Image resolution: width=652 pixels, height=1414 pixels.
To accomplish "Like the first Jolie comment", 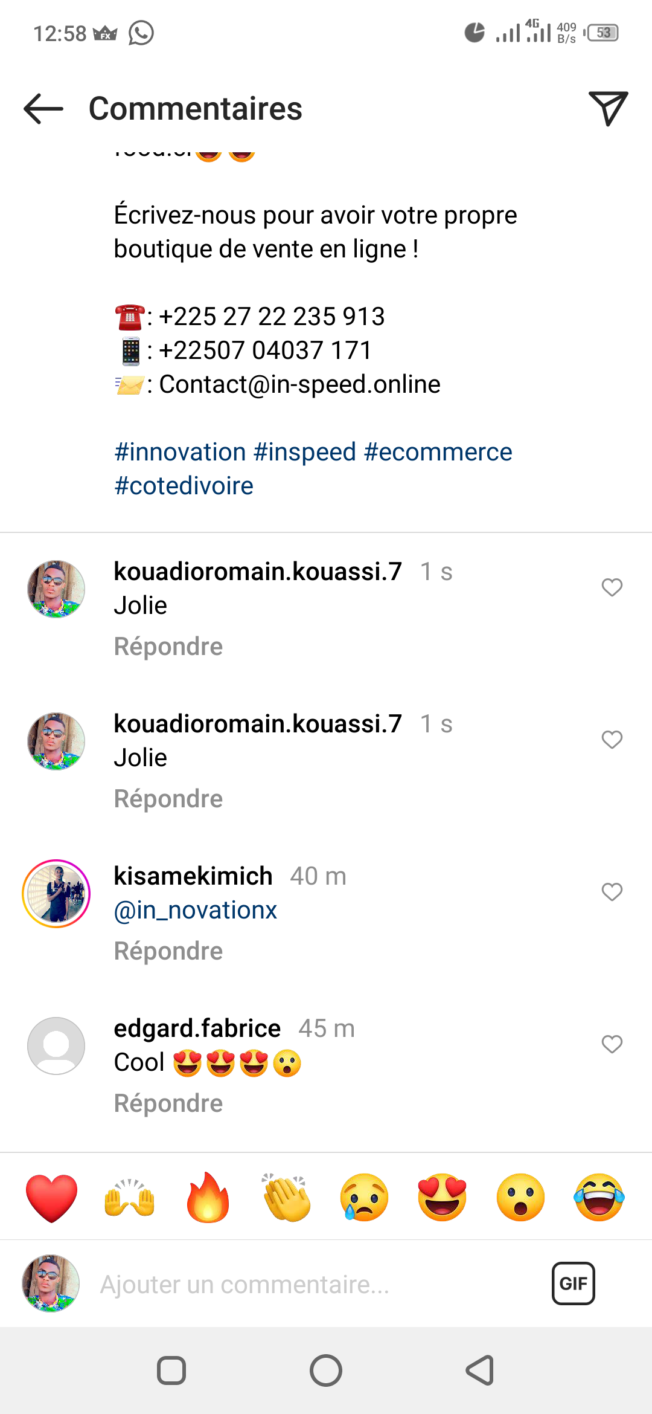I will click(x=612, y=587).
